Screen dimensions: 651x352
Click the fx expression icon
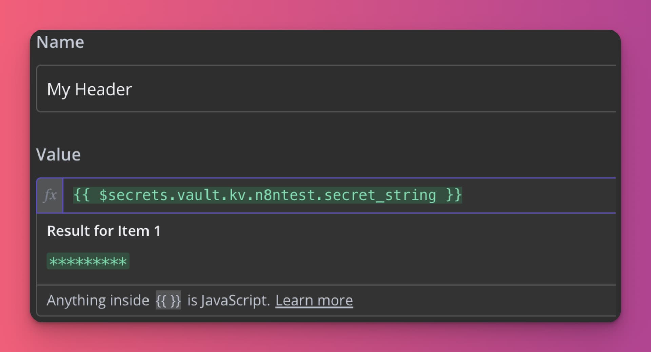tap(50, 195)
